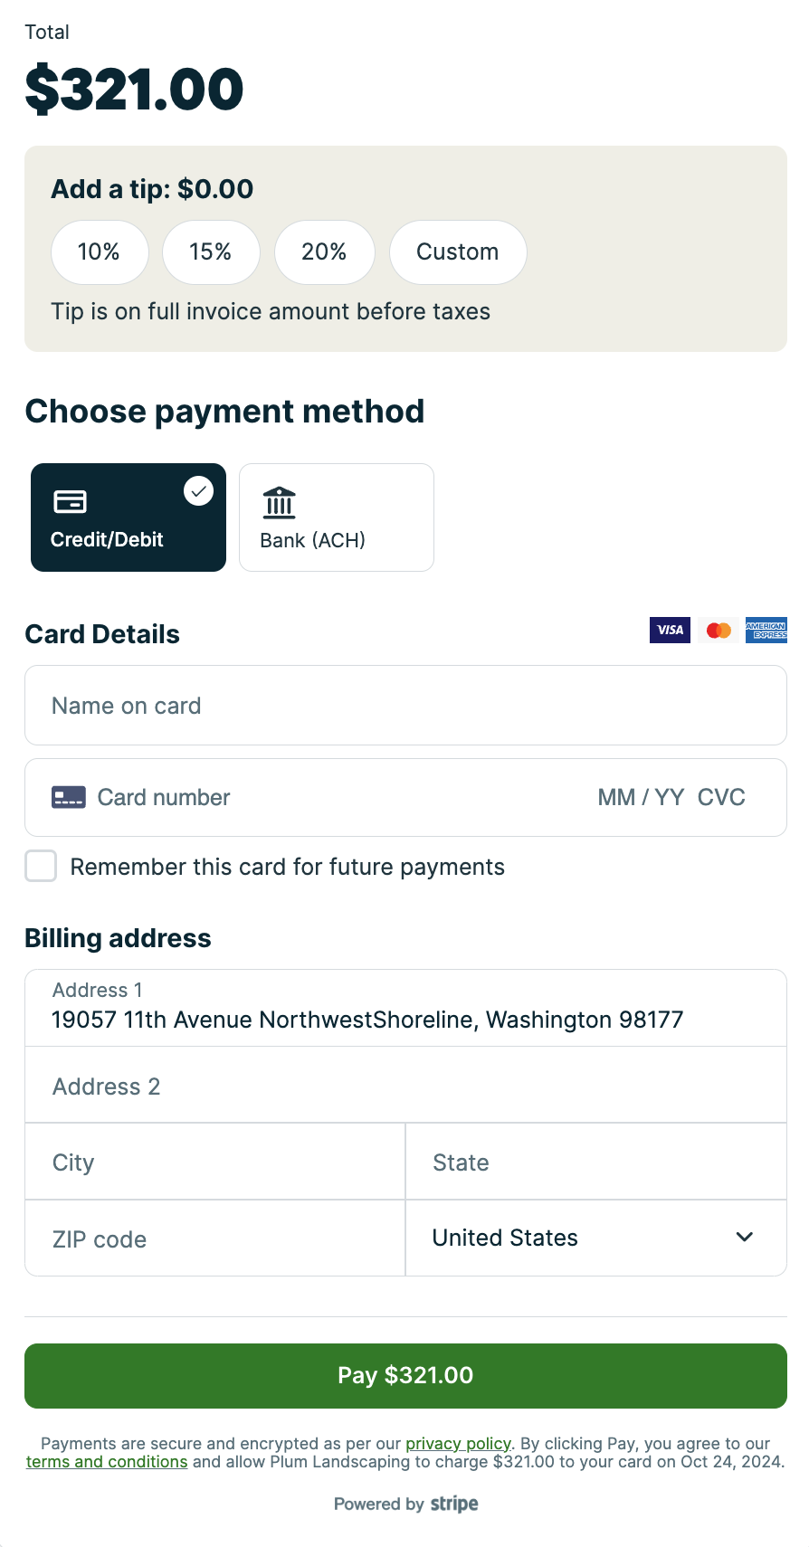Select Credit/Debit payment method
Image resolution: width=809 pixels, height=1547 pixels.
[128, 517]
